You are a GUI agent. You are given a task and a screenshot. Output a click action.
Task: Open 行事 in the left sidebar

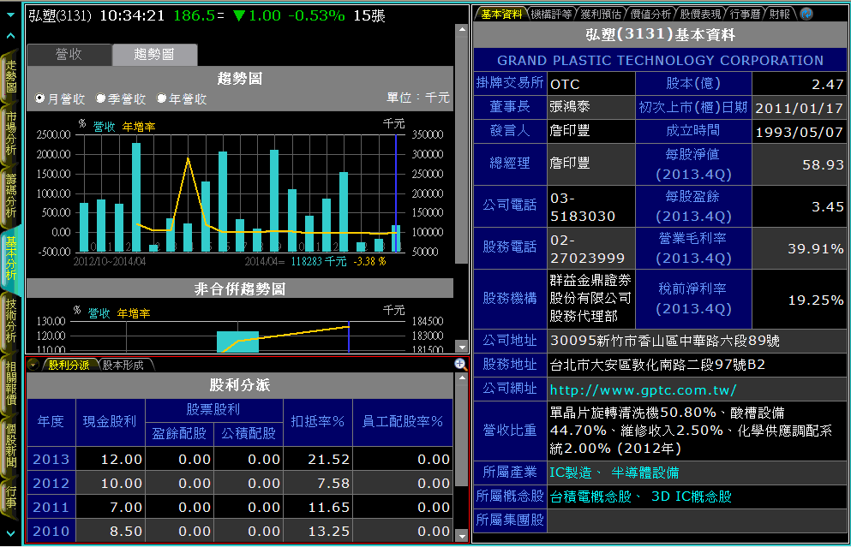click(x=11, y=498)
